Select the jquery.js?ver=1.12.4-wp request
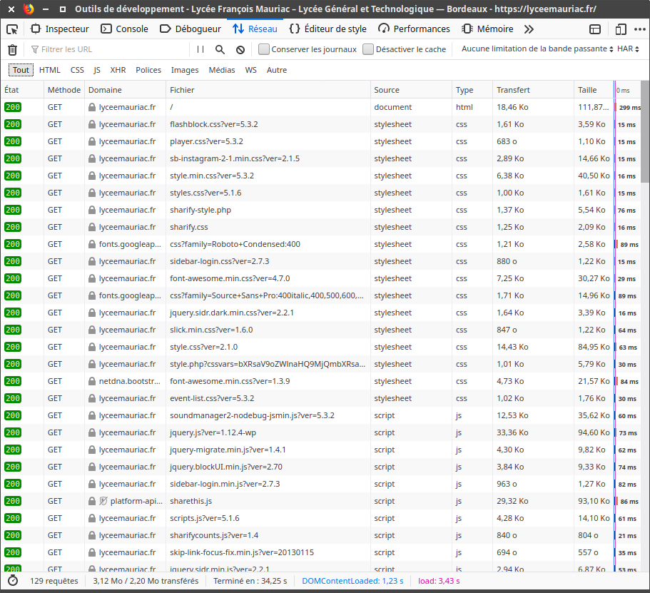This screenshot has height=593, width=650. tap(321, 432)
